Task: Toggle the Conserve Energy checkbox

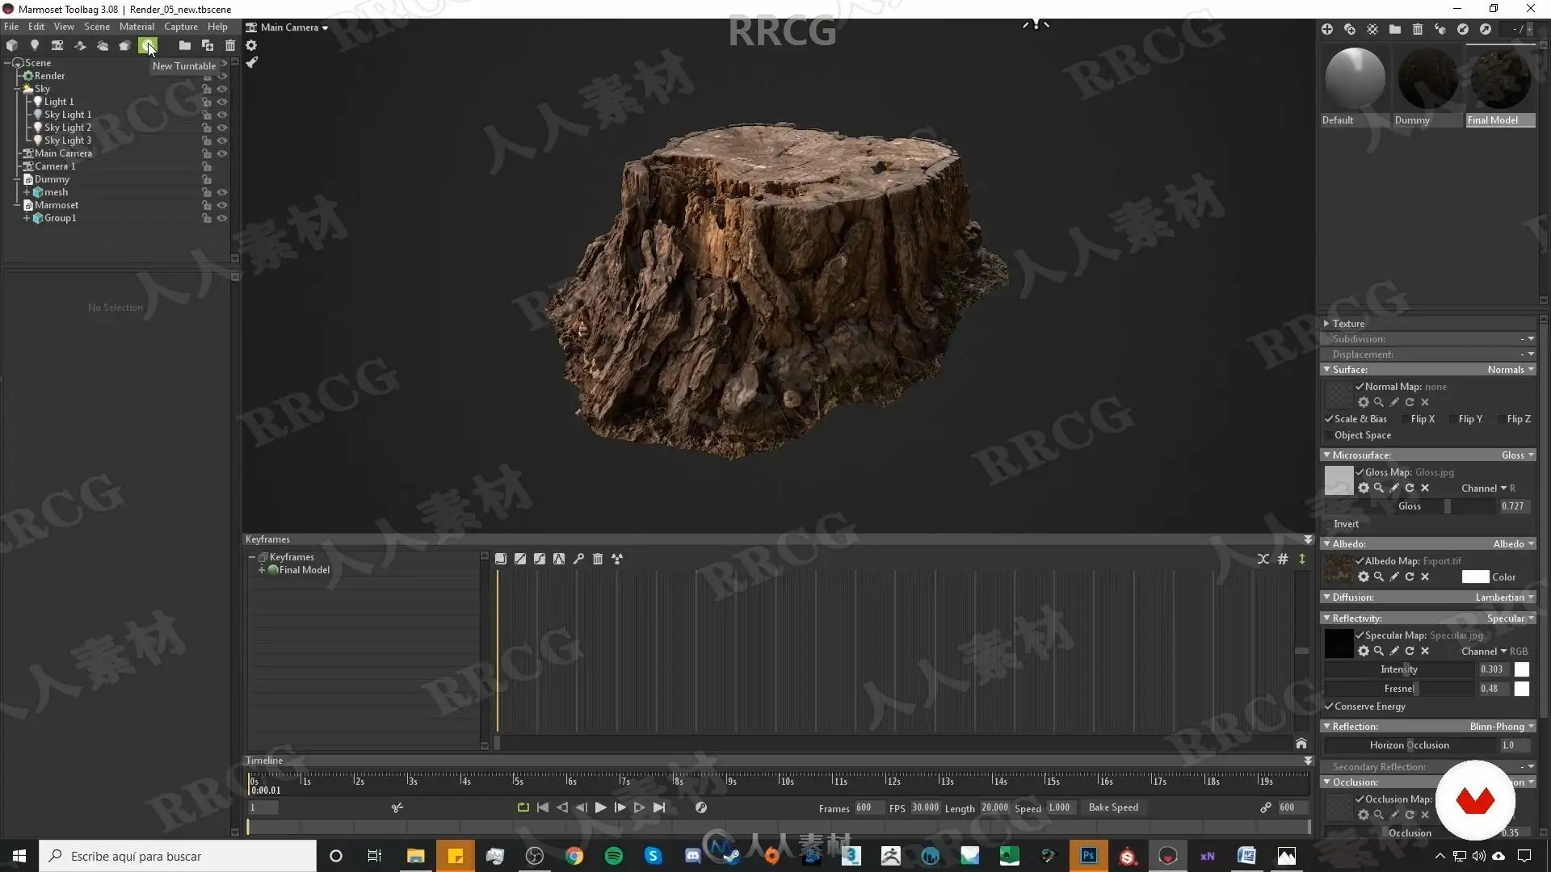Action: (x=1329, y=706)
